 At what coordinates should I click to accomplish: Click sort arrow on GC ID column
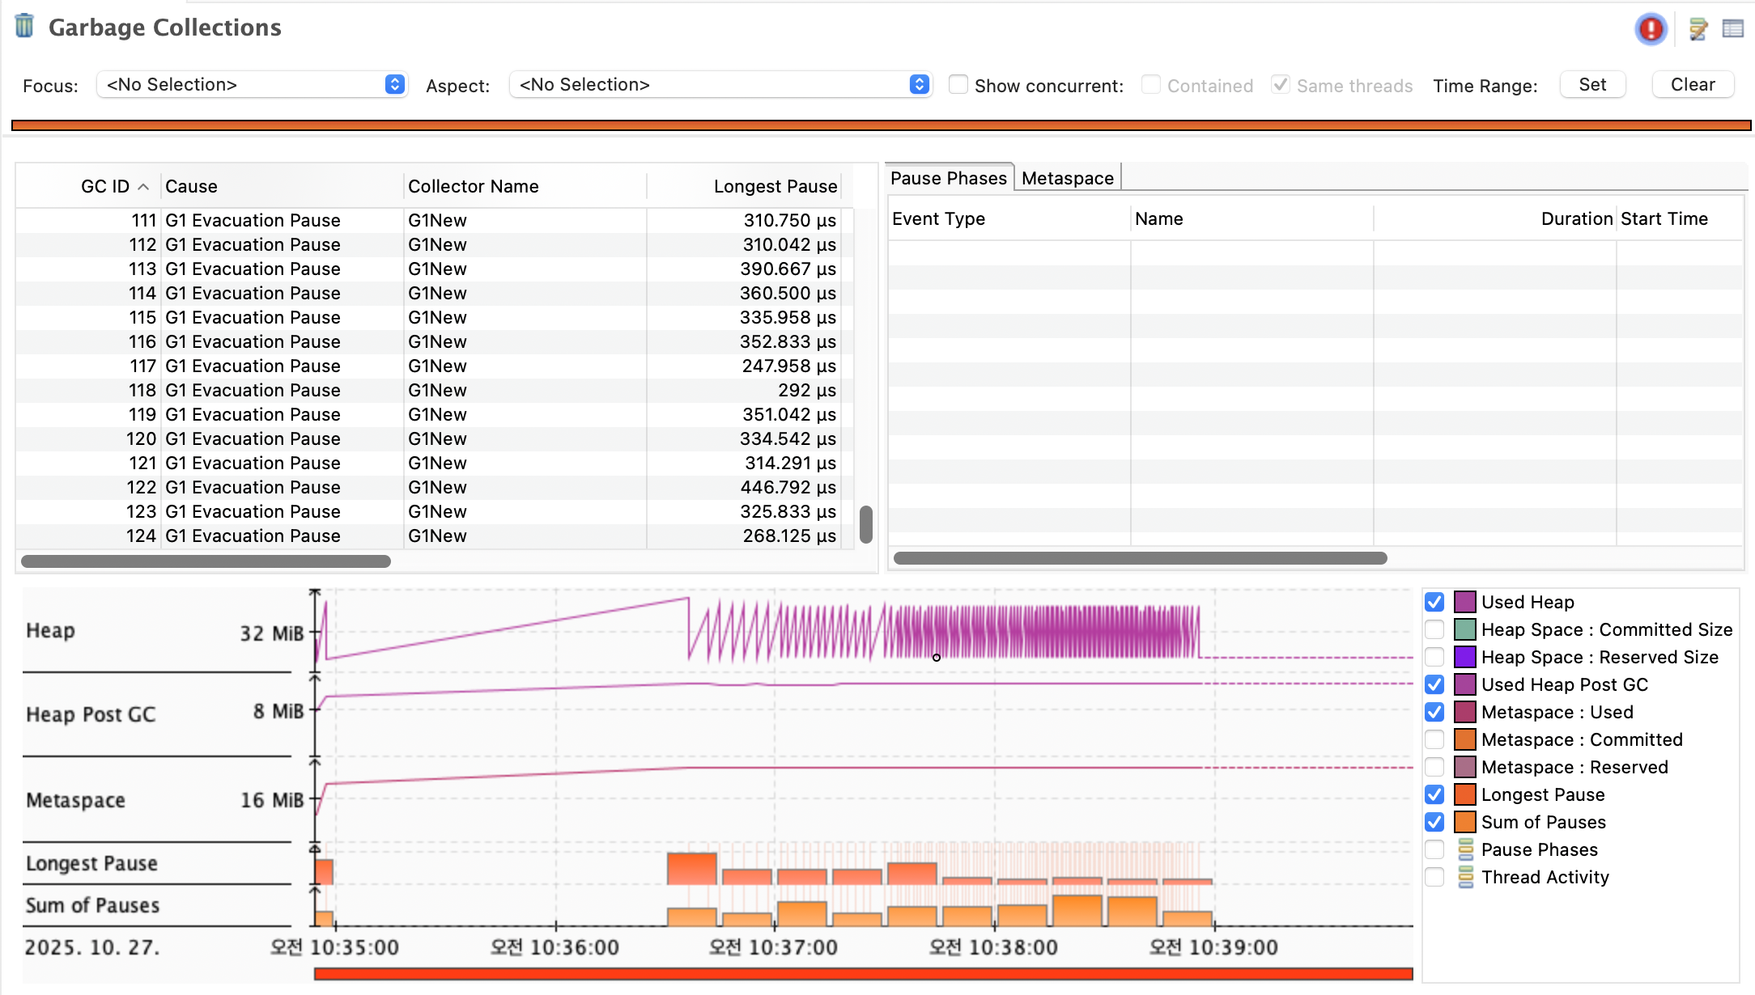click(x=144, y=187)
